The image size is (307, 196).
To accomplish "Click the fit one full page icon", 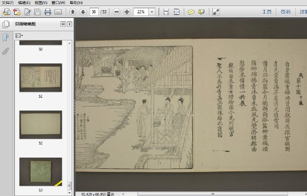I will click(x=177, y=12).
